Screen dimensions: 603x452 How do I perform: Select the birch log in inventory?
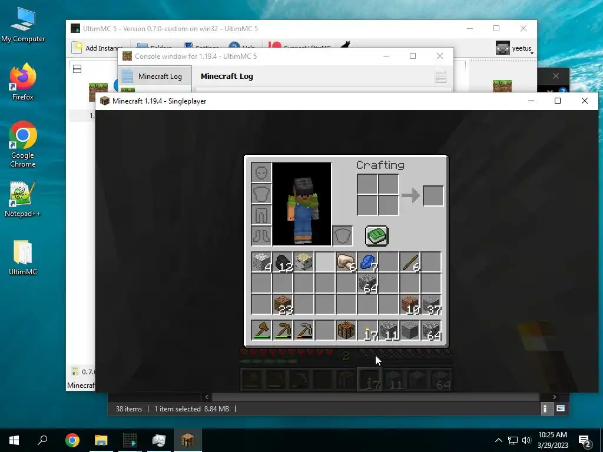point(304,262)
